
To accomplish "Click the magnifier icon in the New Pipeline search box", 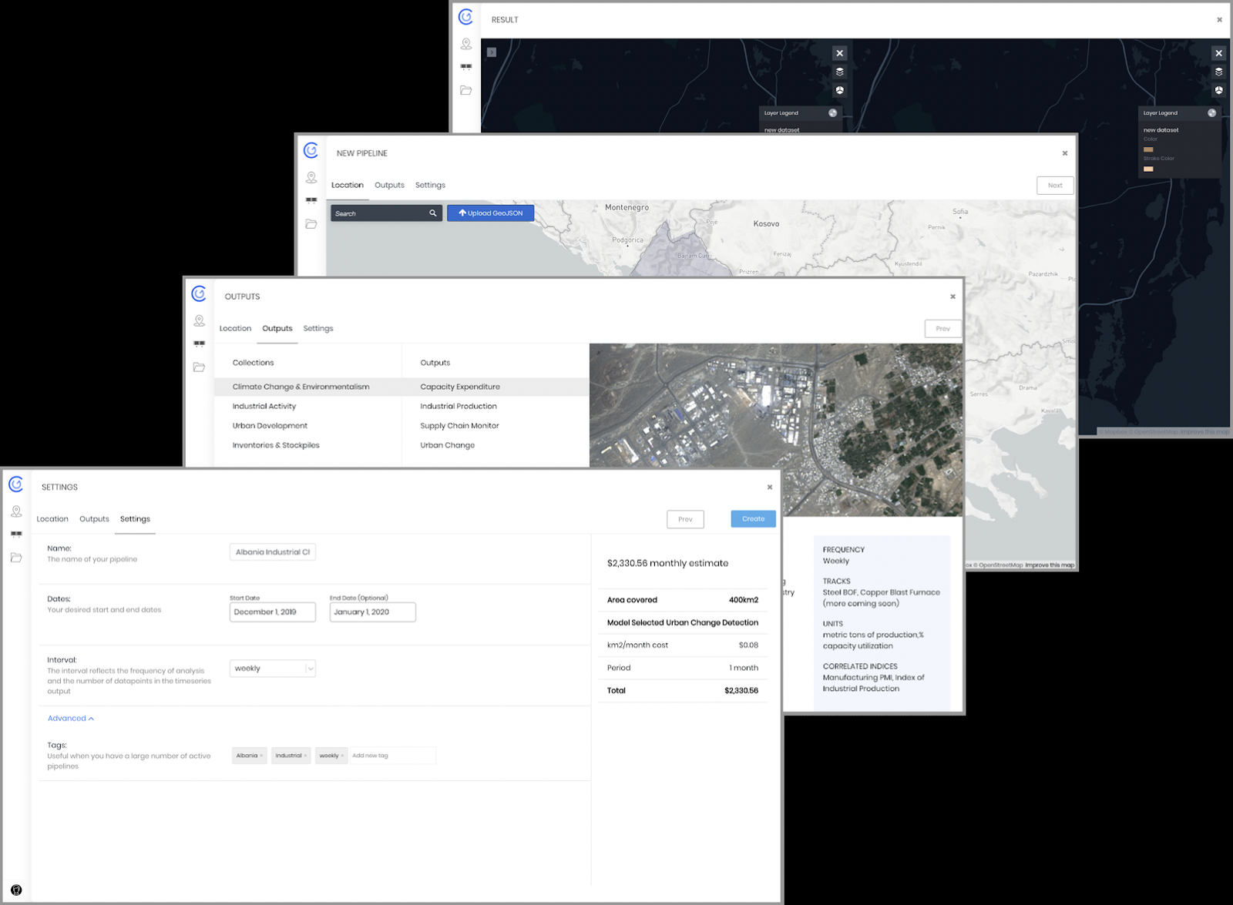I will point(433,213).
